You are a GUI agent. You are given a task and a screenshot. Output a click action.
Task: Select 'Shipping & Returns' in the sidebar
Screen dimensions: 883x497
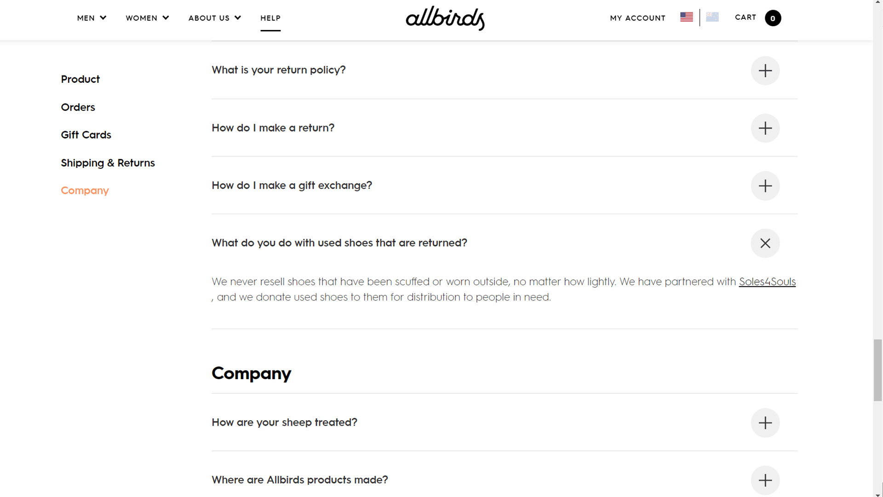point(108,163)
